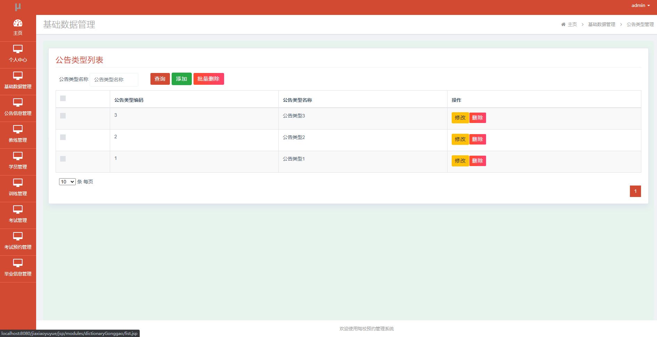Click 删除 for 公告类型1
657x337 pixels.
pyautogui.click(x=477, y=161)
